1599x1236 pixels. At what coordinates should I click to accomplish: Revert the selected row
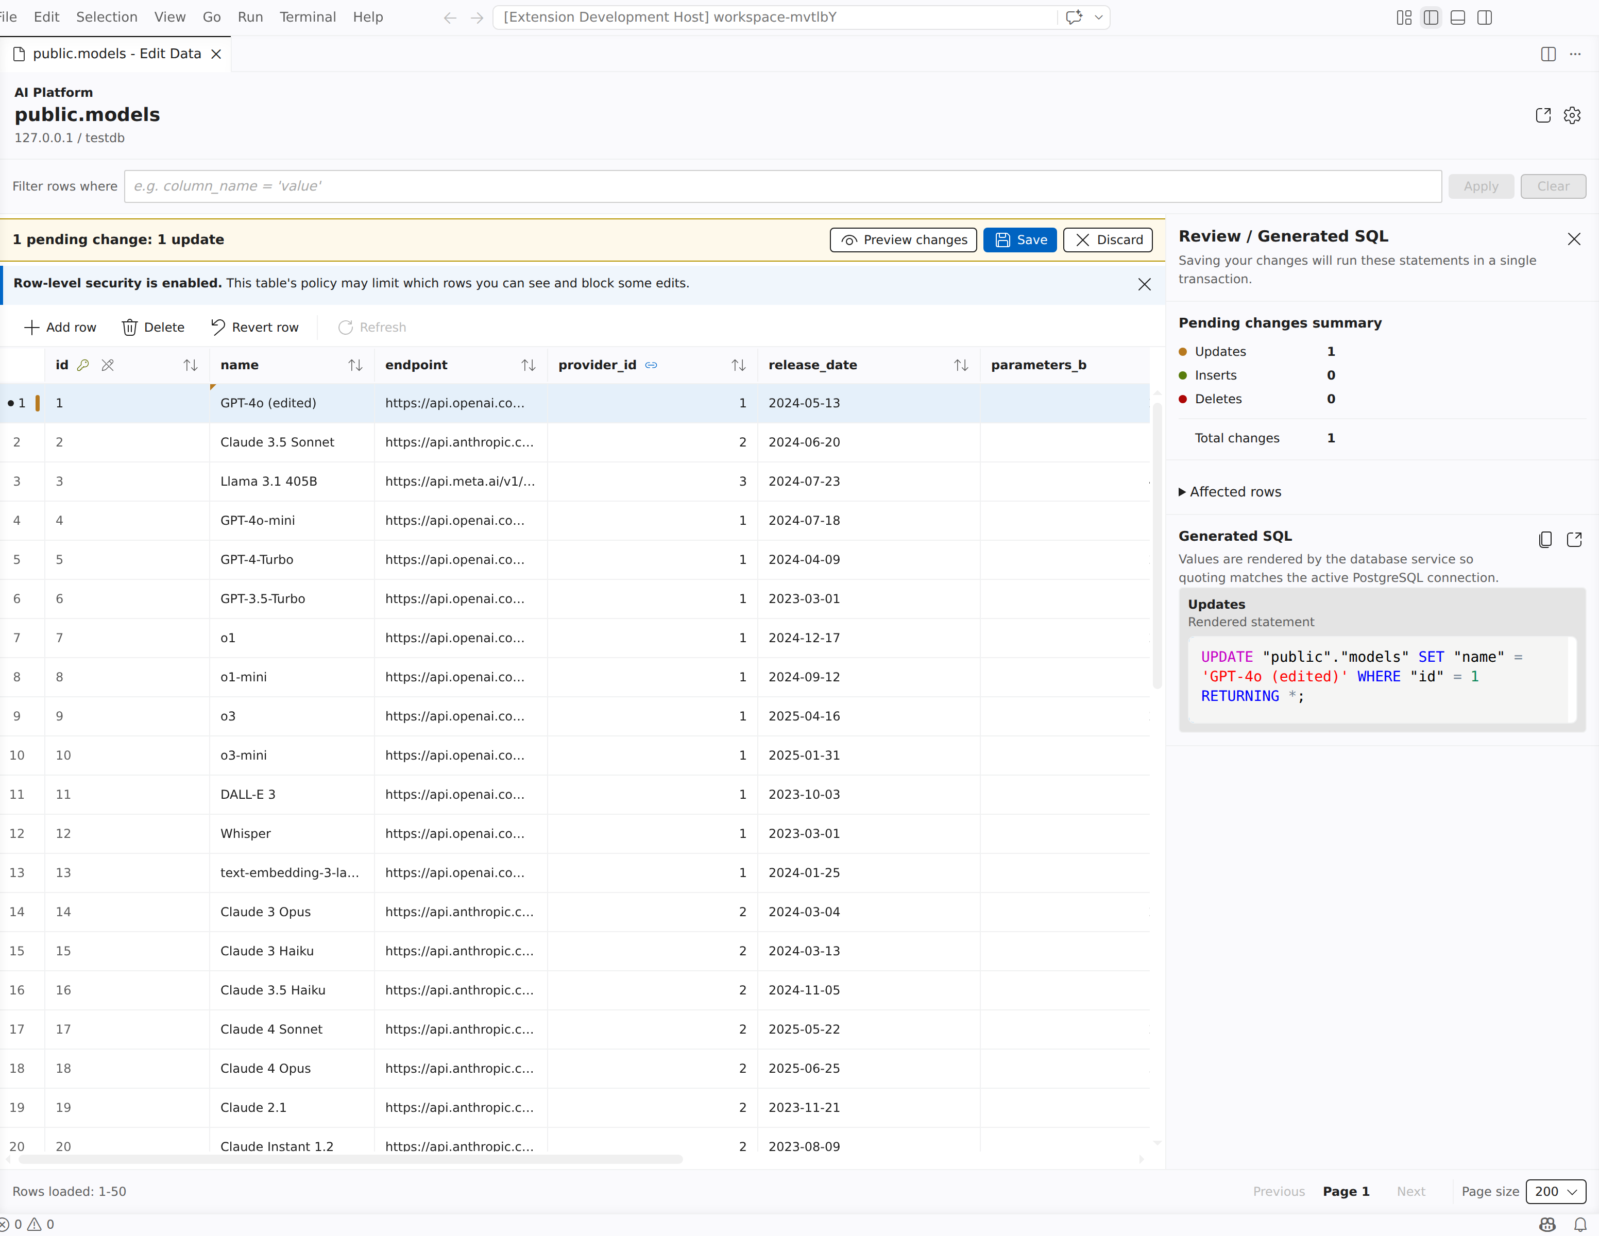(255, 327)
